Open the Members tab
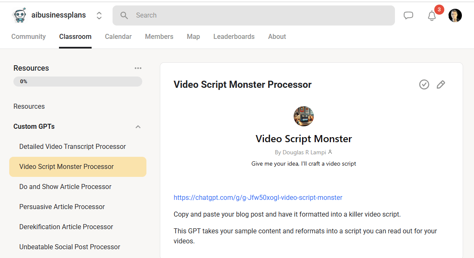The width and height of the screenshot is (474, 258). point(159,36)
